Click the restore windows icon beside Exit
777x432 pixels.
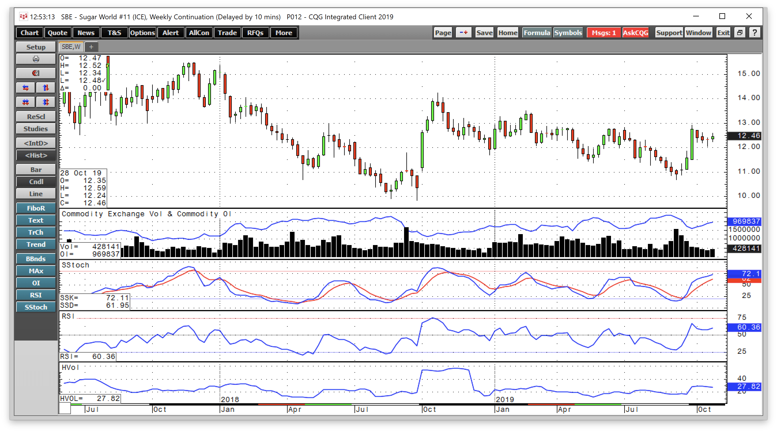coord(740,33)
